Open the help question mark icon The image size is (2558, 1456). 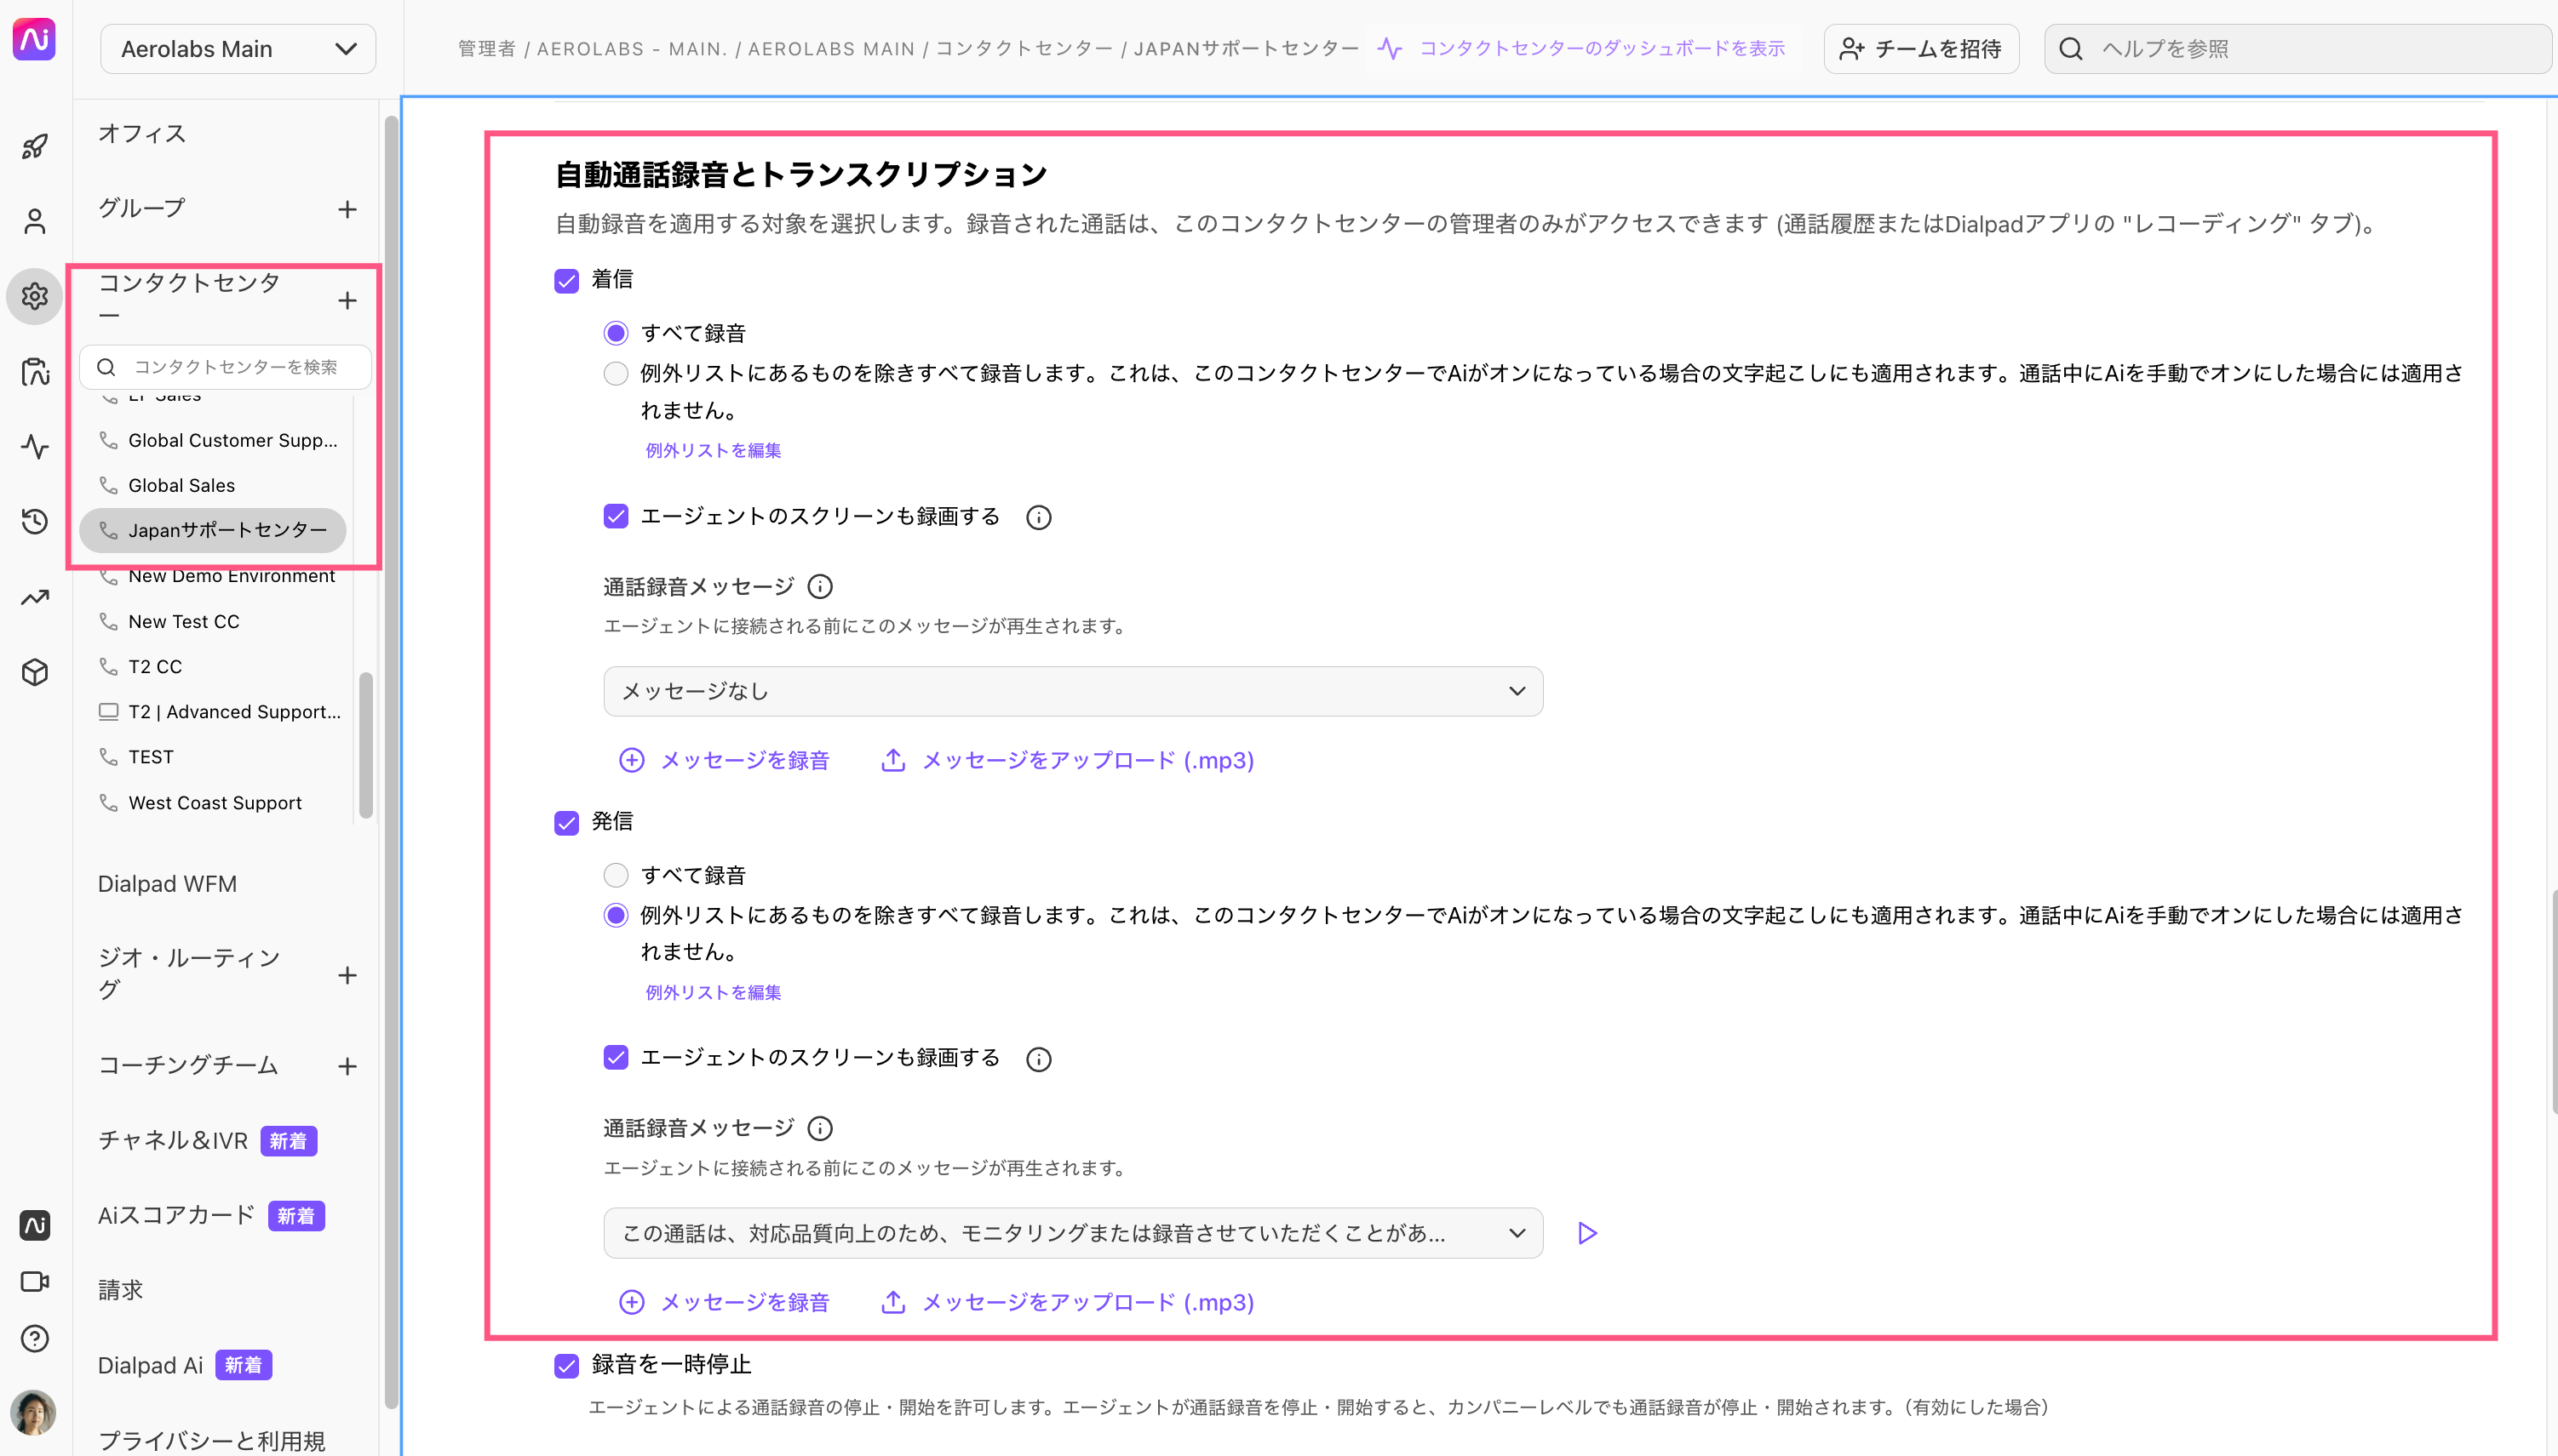[x=35, y=1338]
